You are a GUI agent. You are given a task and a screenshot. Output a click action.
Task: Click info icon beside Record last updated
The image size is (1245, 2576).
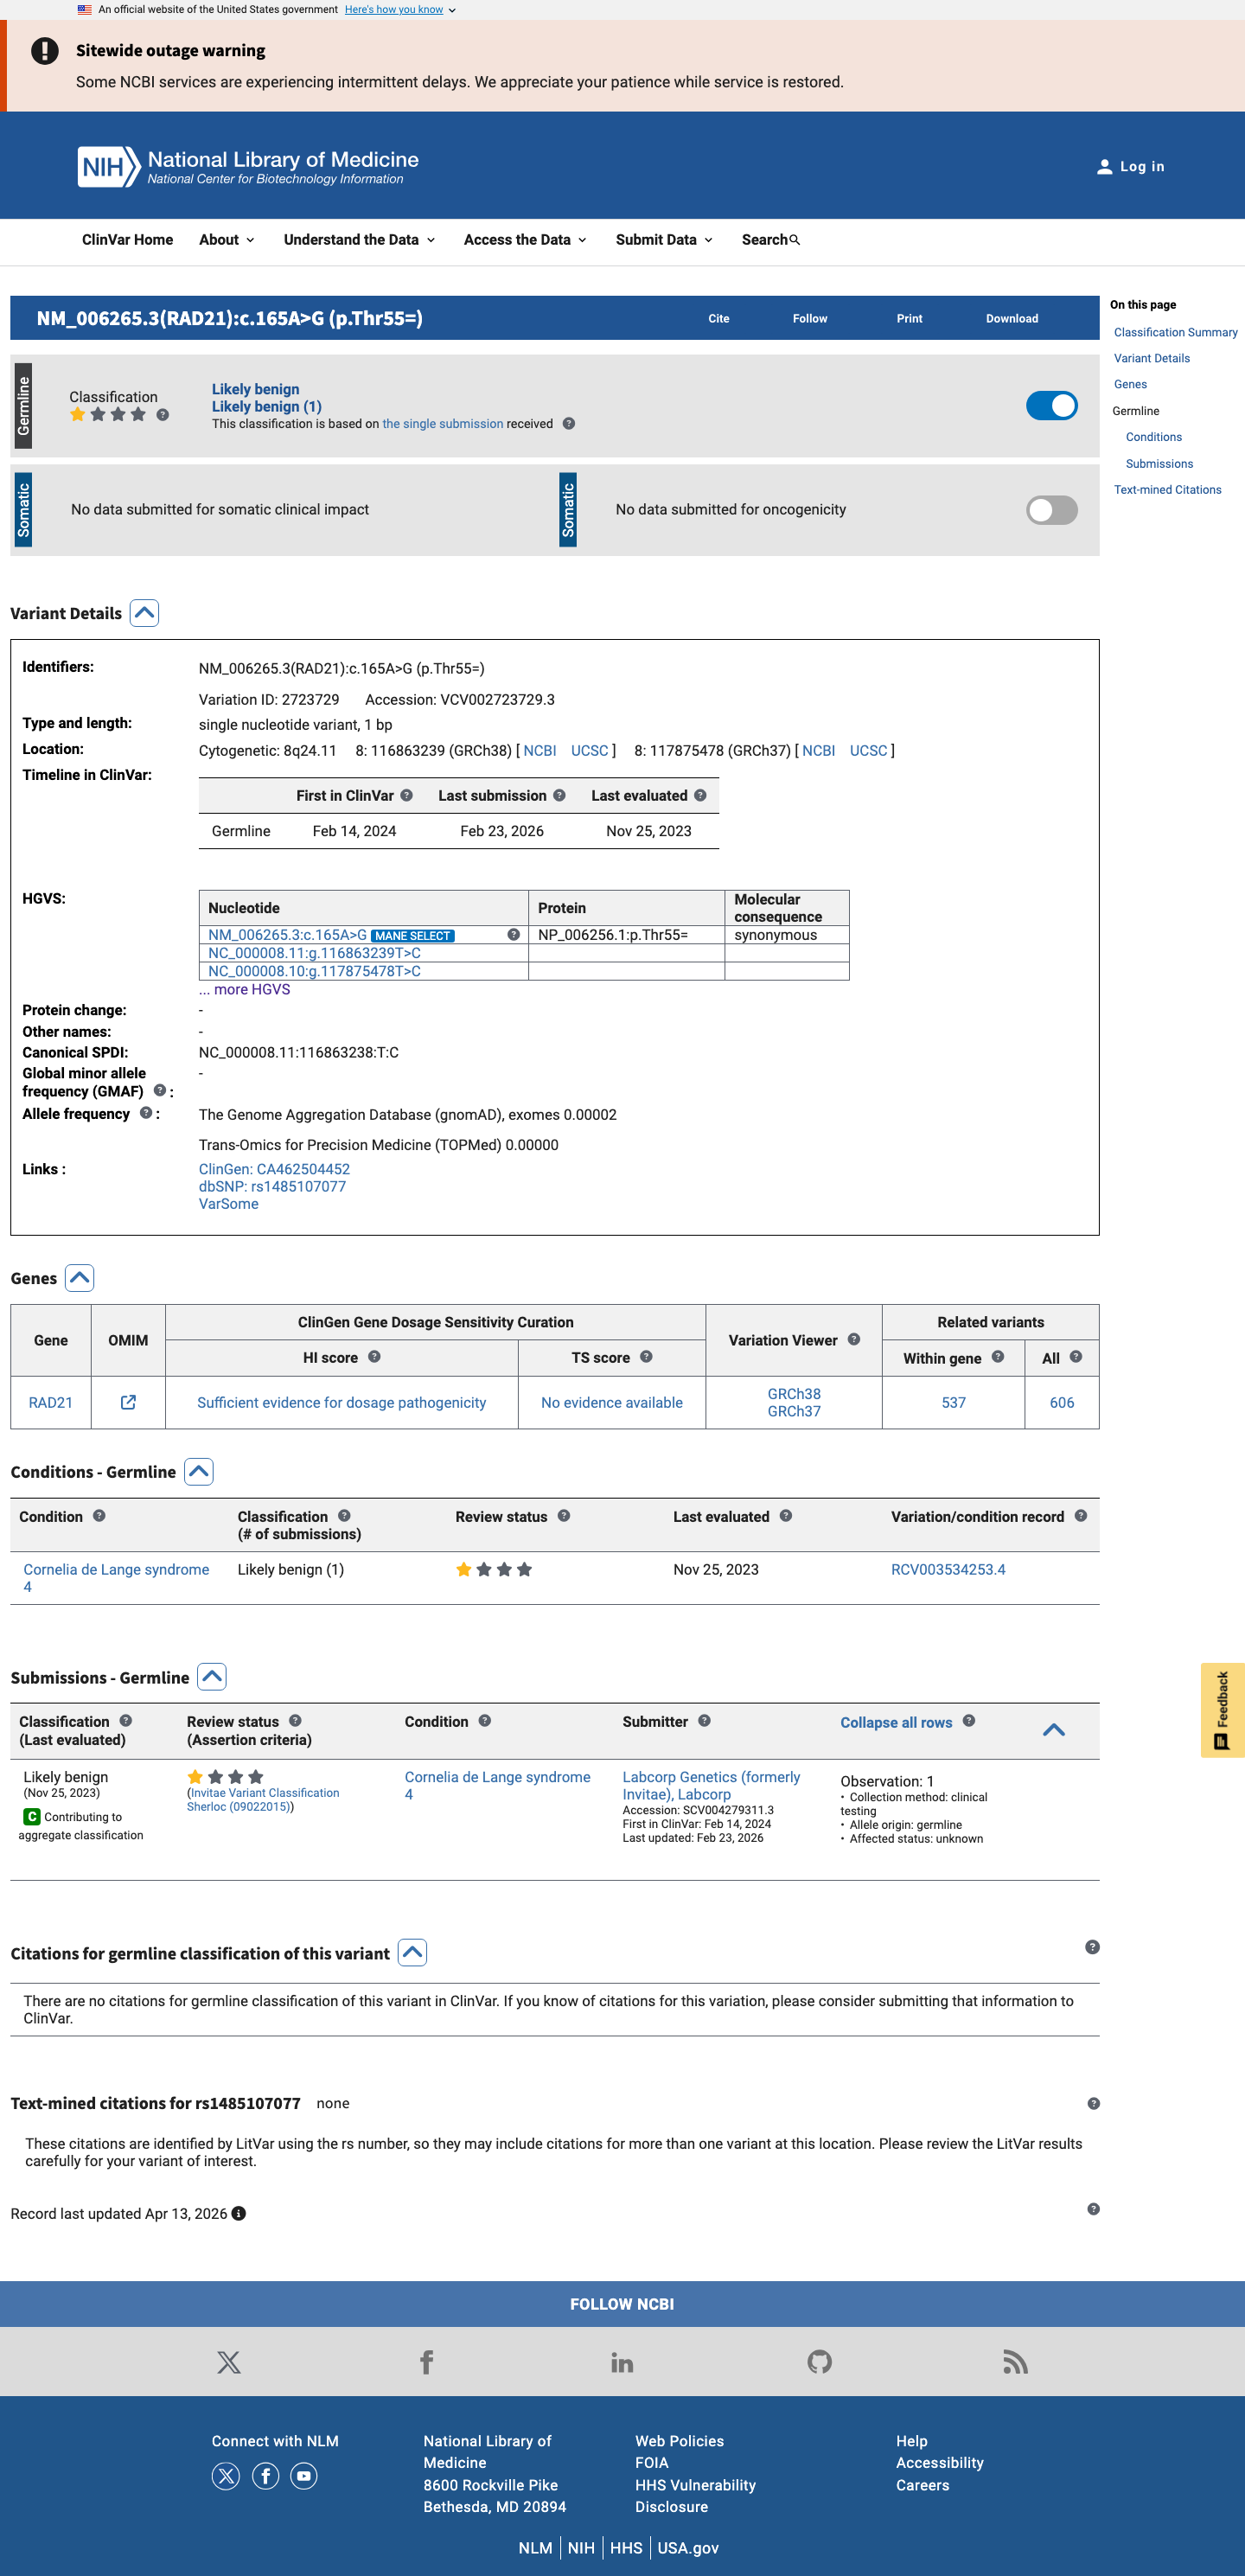(x=239, y=2214)
